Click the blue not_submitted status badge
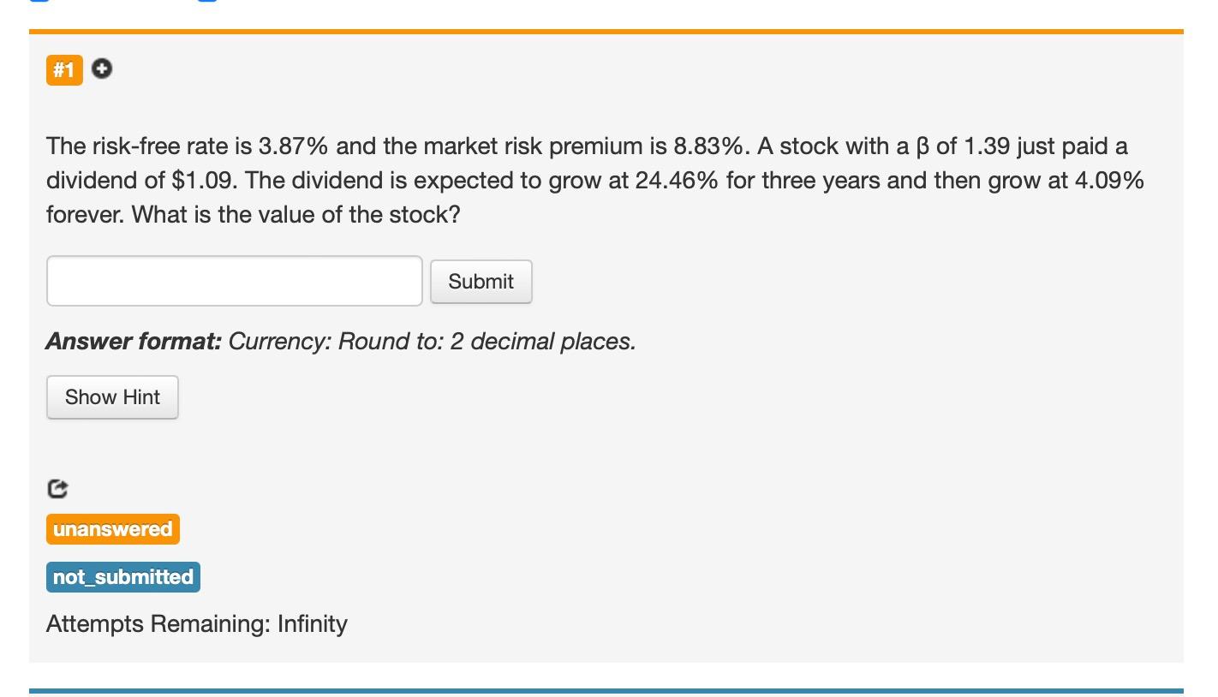The image size is (1218, 697). pos(122,576)
